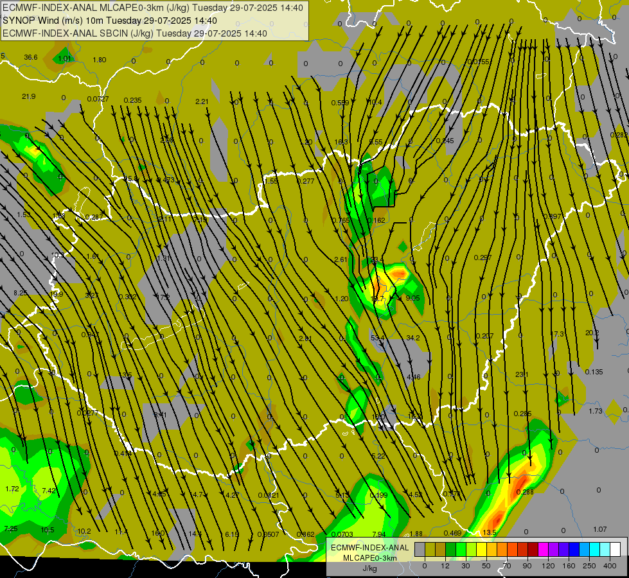Click the map value '8.25'
Screen dimensions: 629x578
pyautogui.click(x=21, y=293)
